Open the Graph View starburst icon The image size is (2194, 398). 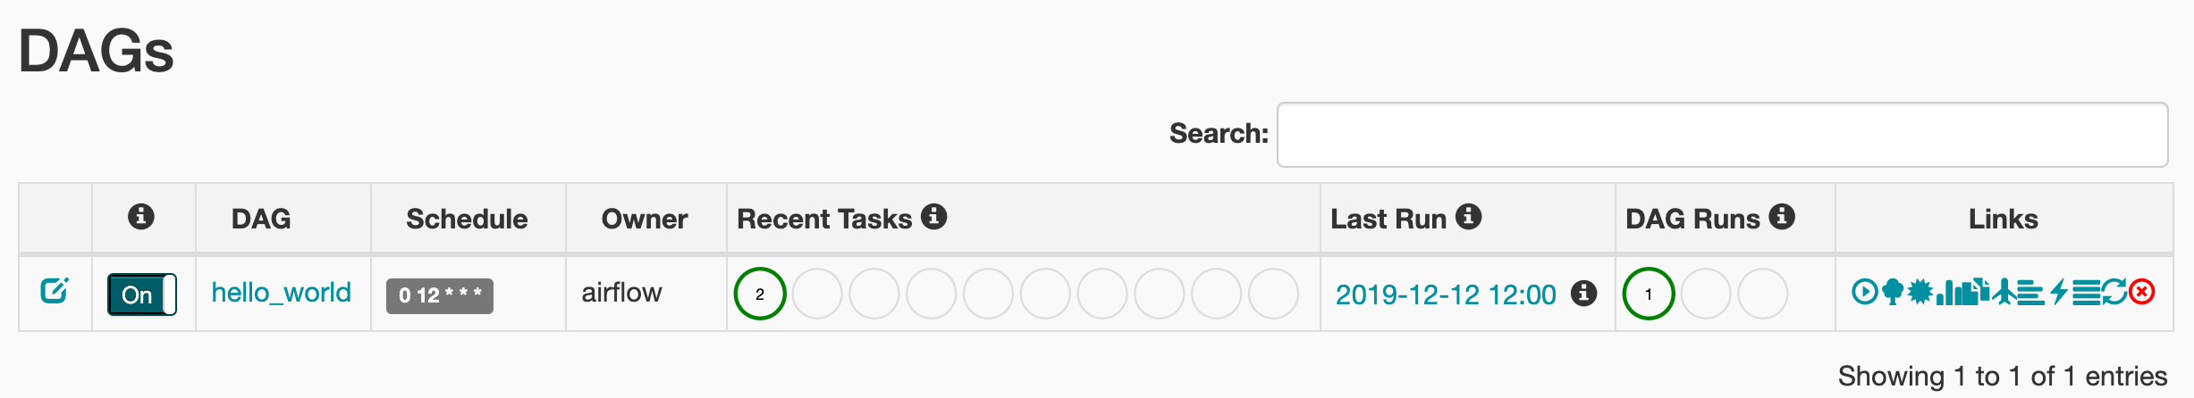point(1920,292)
